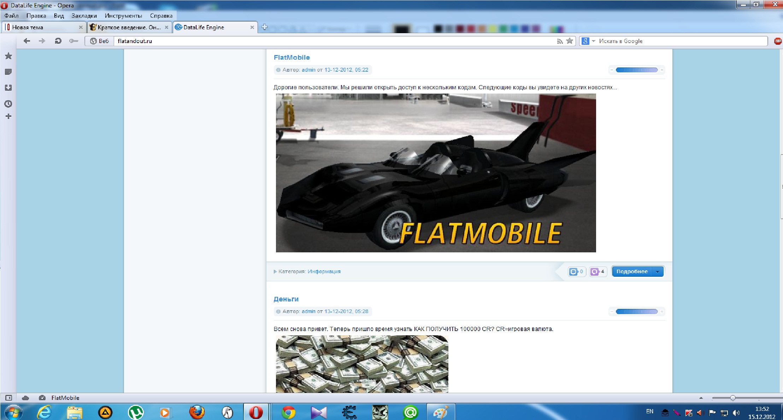The image size is (783, 420).
Task: Open the Notes panel in sidebar
Action: pos(8,72)
